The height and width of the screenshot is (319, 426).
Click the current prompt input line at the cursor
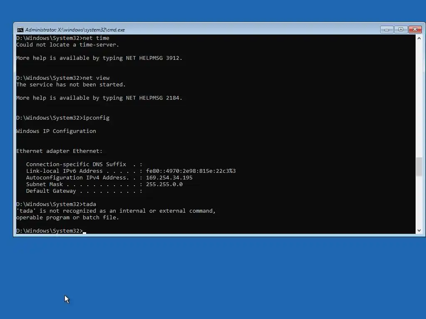tap(51, 231)
